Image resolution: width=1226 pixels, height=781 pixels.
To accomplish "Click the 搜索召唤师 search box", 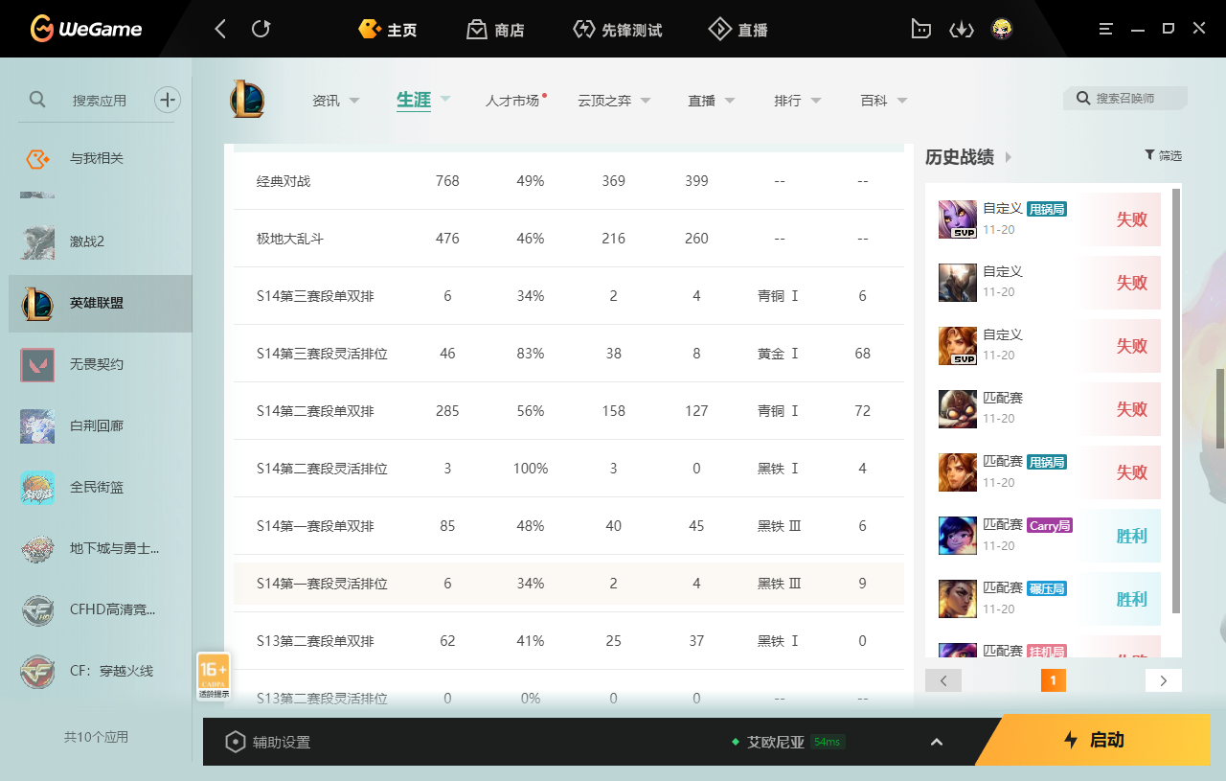I will 1125,99.
